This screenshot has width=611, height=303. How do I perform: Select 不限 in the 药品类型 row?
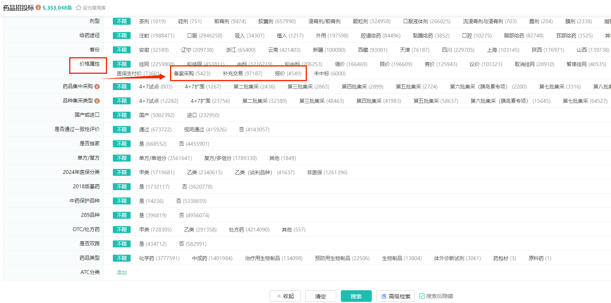coord(122,258)
